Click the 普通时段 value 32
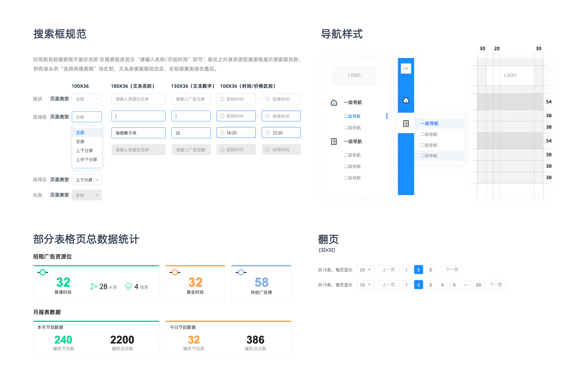577x388 pixels. pyautogui.click(x=63, y=282)
